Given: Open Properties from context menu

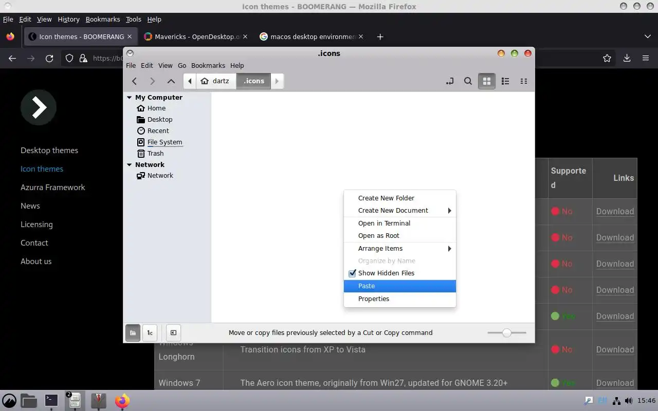Looking at the screenshot, I should [400, 299].
